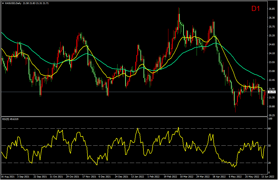Click the 18 Apr 2022 date label
This screenshot has width=278, height=180.
(219, 177)
